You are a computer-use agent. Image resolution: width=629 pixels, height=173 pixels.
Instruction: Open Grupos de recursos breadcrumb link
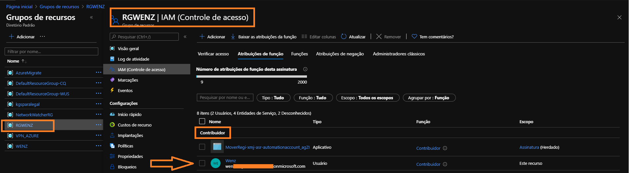59,7
